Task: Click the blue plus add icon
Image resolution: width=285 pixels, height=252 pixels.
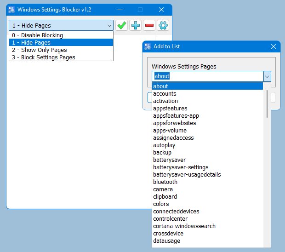Action: 136,26
